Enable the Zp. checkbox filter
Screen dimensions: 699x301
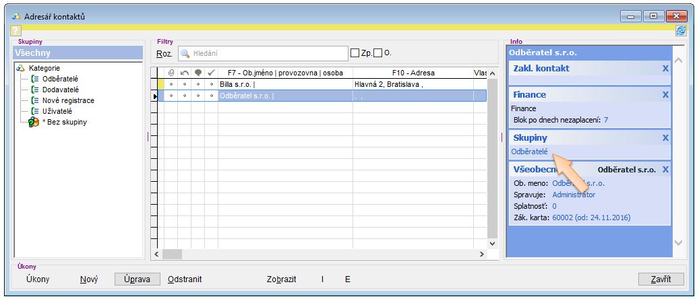(x=355, y=53)
